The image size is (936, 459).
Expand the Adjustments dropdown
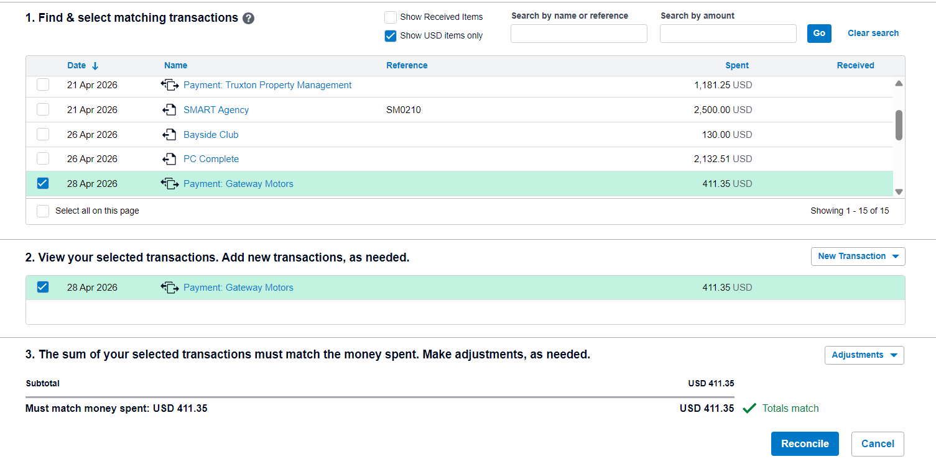pos(864,355)
